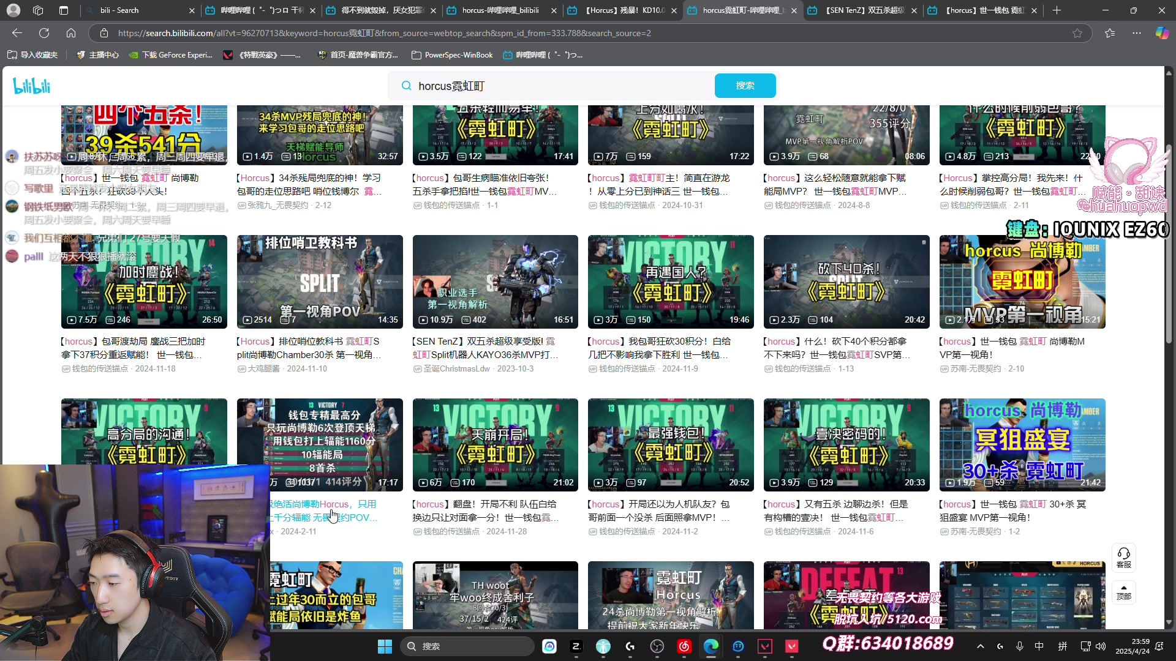
Task: Click the microphone icon in system tray
Action: (x=1020, y=646)
